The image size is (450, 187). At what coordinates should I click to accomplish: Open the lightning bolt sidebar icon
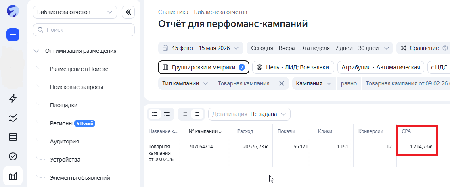pos(13,98)
